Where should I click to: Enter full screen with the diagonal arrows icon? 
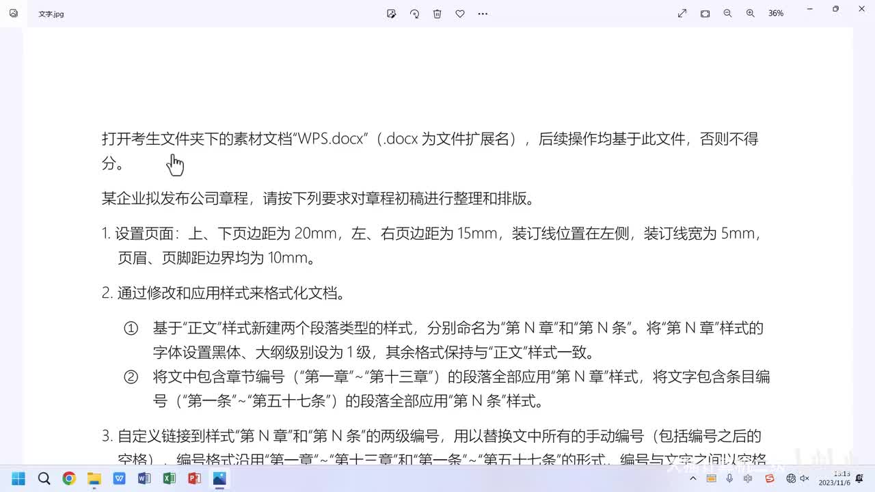(x=682, y=14)
